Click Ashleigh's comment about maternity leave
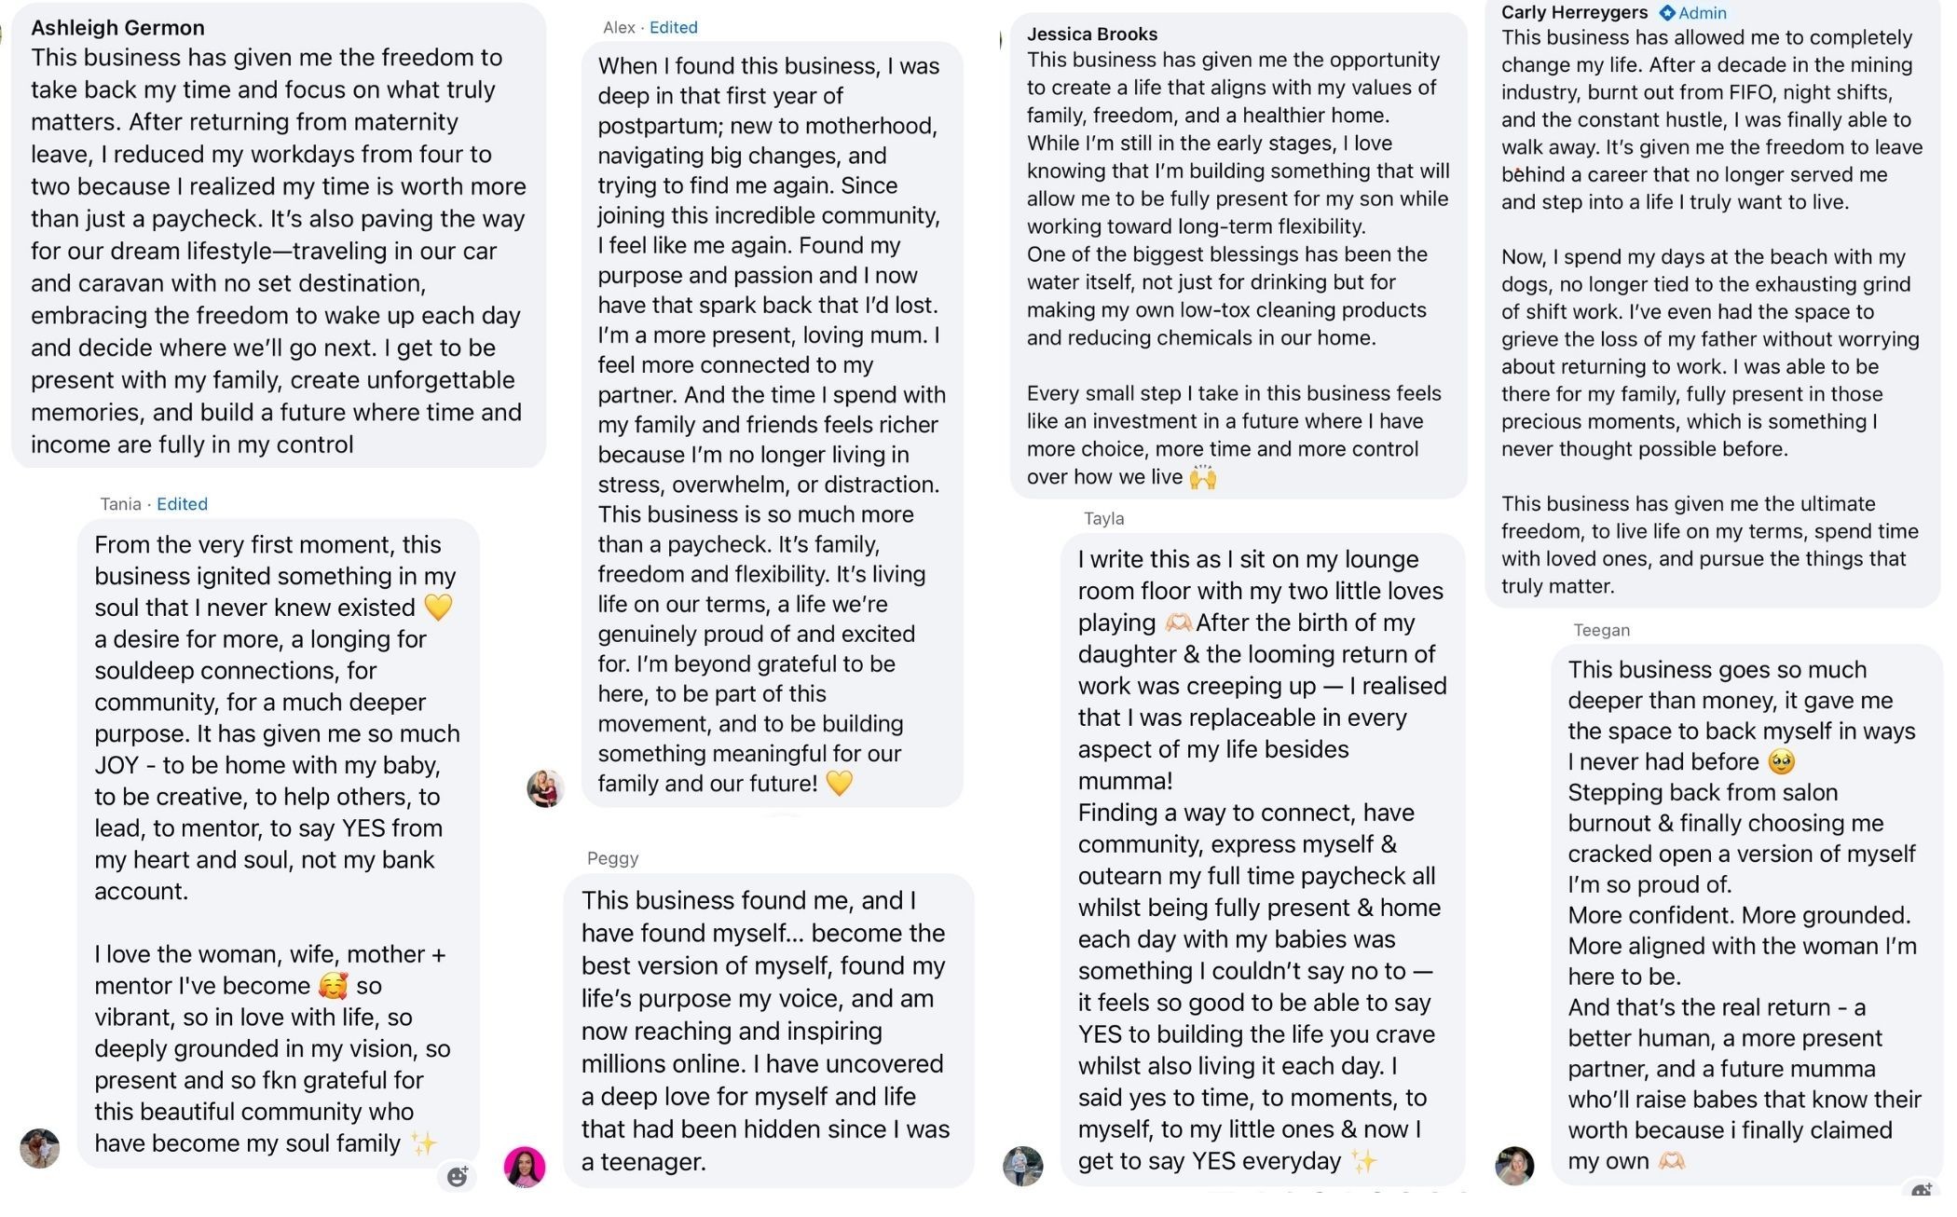 pyautogui.click(x=279, y=235)
